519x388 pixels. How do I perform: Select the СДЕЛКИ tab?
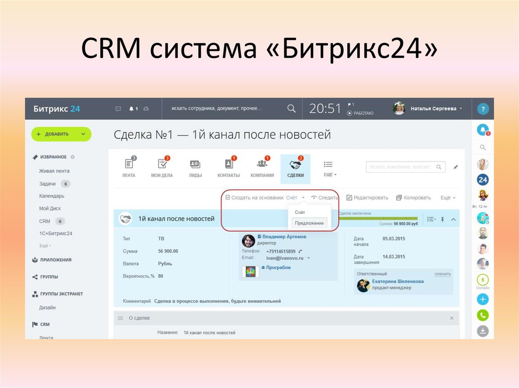pyautogui.click(x=295, y=169)
